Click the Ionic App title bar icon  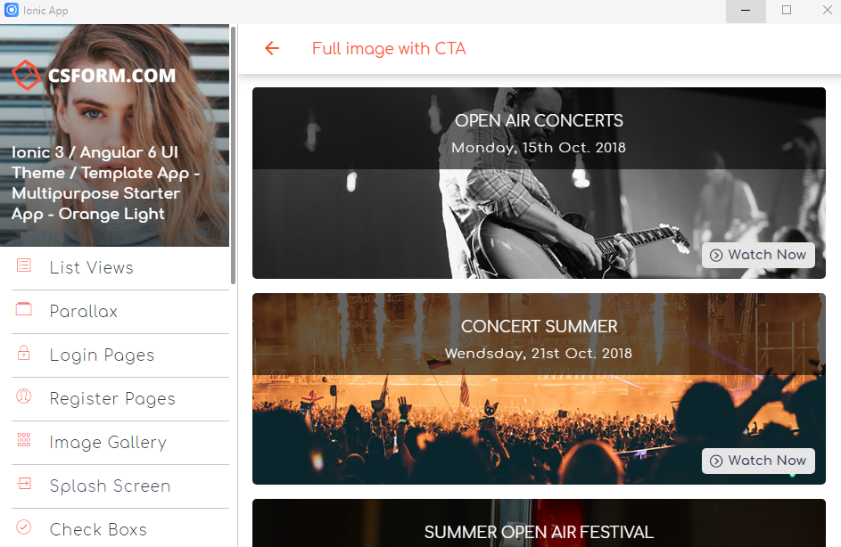12,10
